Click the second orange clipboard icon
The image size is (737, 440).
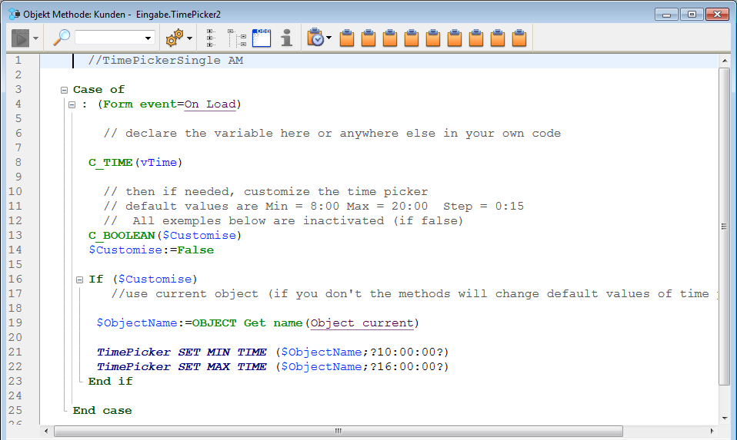[x=368, y=38]
